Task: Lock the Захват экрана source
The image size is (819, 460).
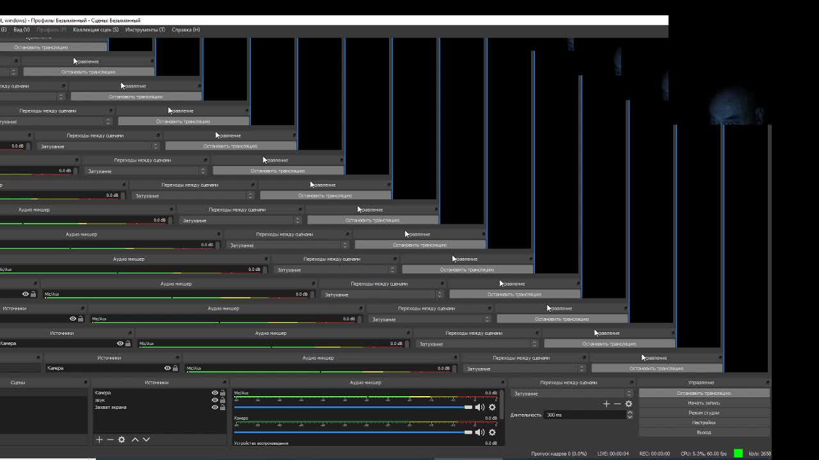Action: pos(223,407)
